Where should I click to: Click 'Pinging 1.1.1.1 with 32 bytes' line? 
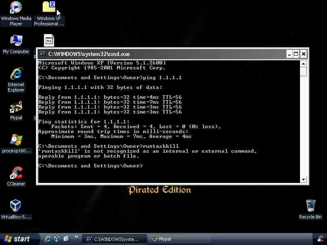(100, 87)
